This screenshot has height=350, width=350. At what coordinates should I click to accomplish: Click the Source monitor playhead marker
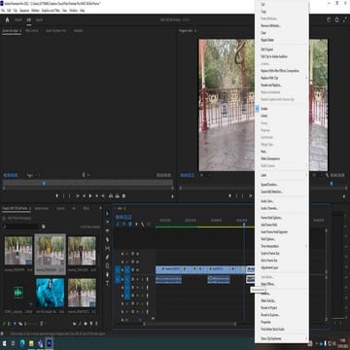[44, 183]
